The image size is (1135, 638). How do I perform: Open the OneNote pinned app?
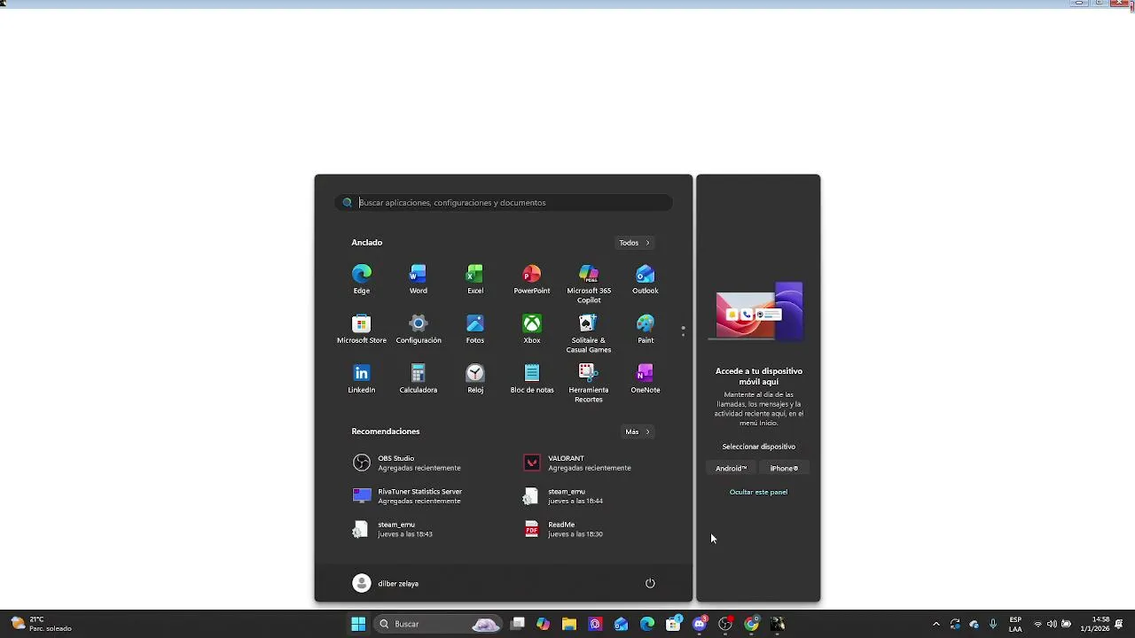point(645,378)
